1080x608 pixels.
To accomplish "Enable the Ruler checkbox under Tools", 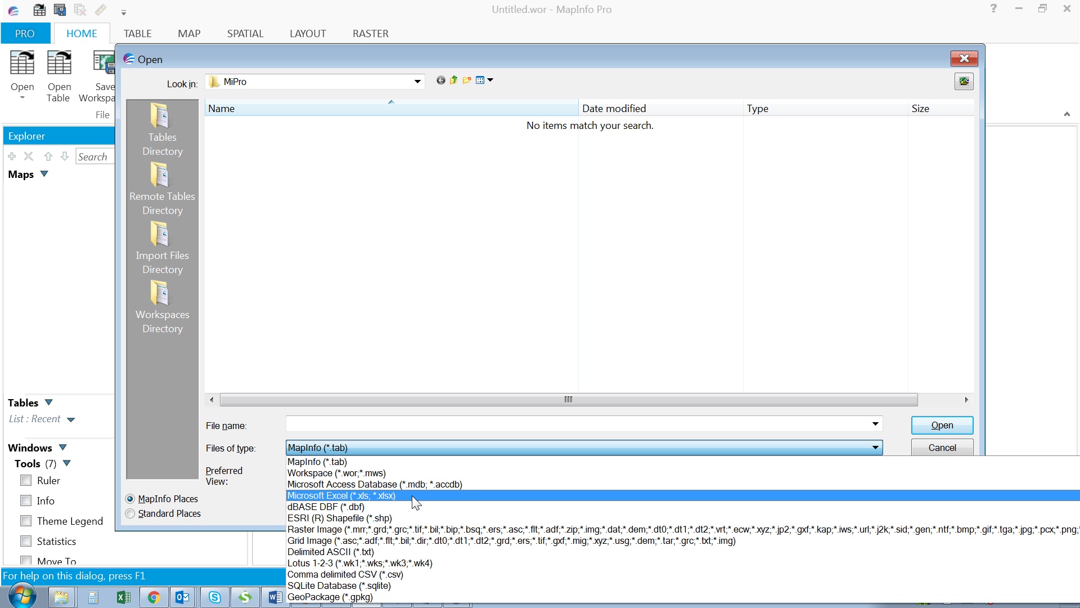I will pyautogui.click(x=26, y=480).
